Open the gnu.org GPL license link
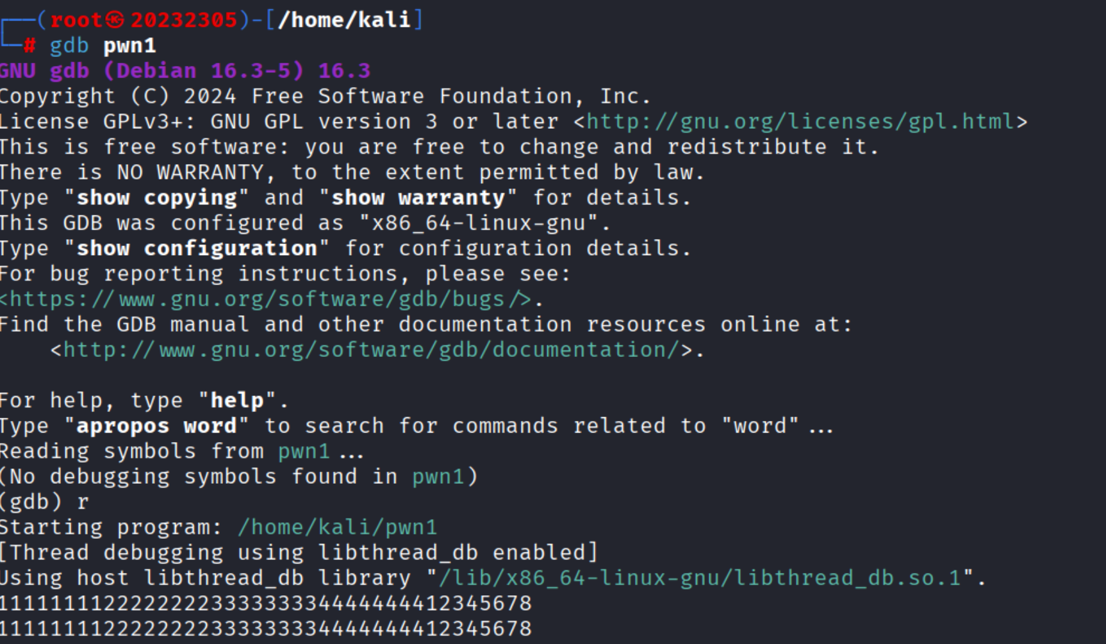Viewport: 1106px width, 644px height. [x=800, y=122]
